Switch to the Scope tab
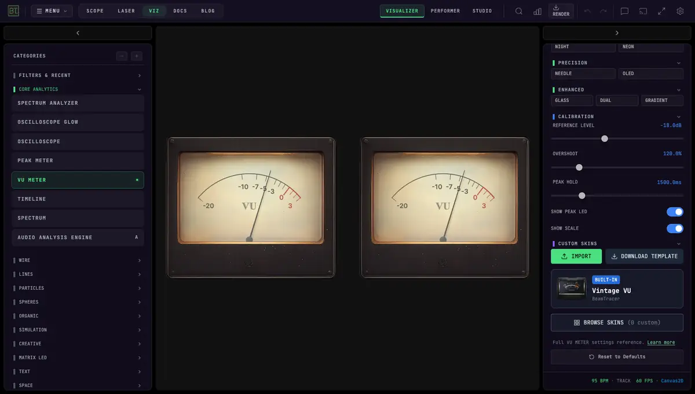The width and height of the screenshot is (695, 394). tap(95, 11)
